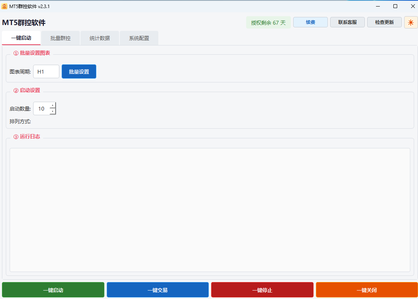
Task: Click the blue 批量设置 button
Action: tap(79, 72)
